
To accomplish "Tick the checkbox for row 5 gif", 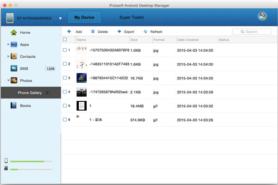I will click(65, 105).
